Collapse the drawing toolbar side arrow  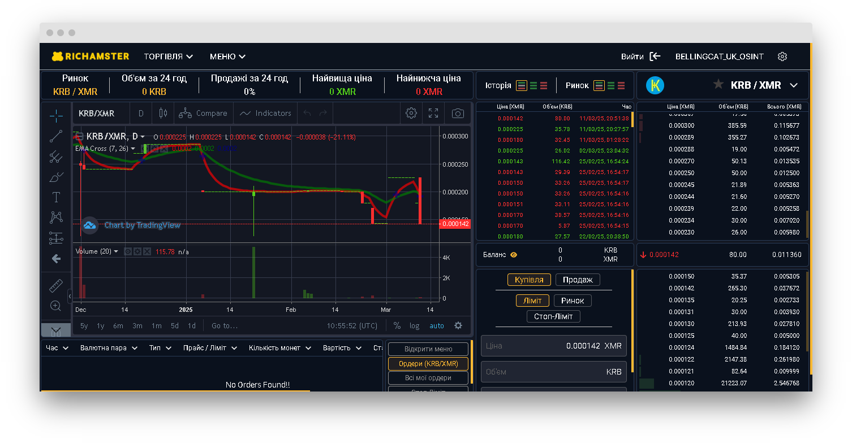click(x=70, y=296)
